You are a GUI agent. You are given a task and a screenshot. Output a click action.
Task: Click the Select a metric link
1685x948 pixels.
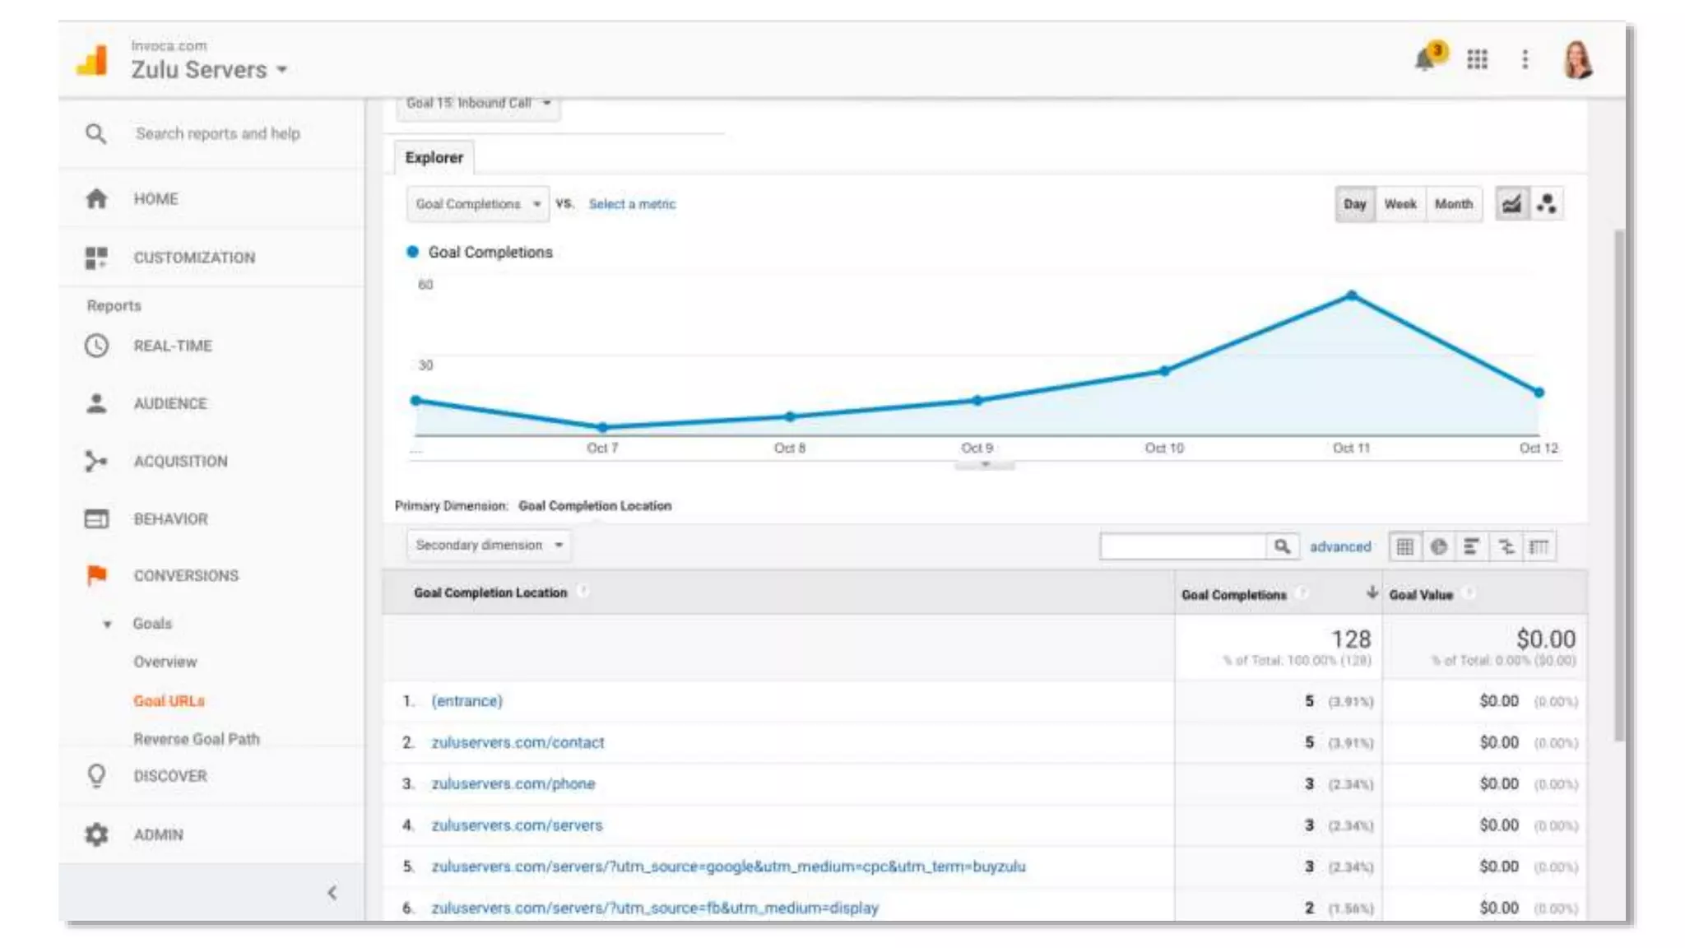tap(632, 204)
